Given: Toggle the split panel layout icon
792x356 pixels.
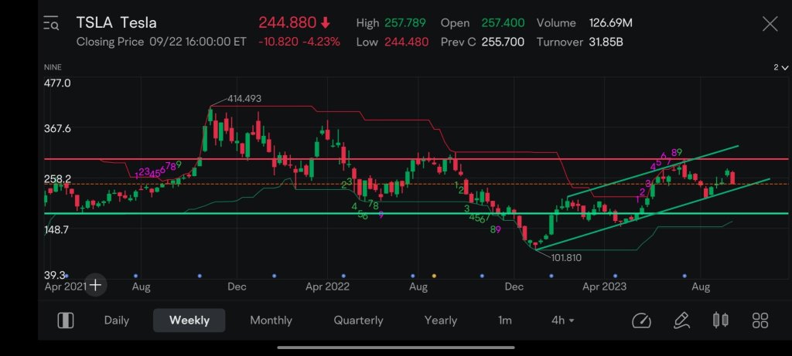Looking at the screenshot, I should (x=66, y=320).
